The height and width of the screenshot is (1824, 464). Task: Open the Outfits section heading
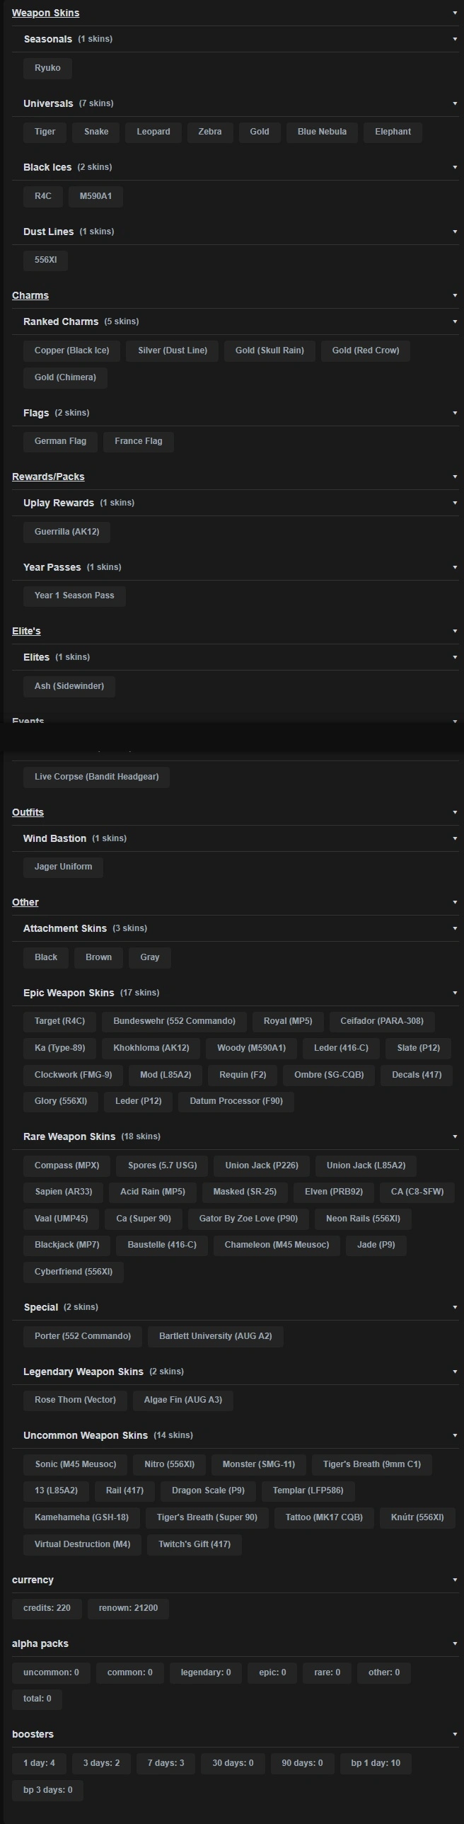point(28,812)
